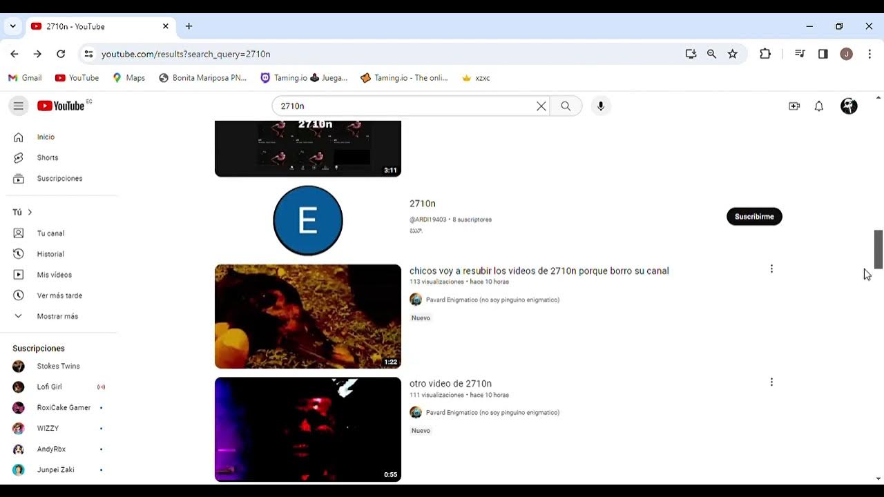Open the YouTube hamburger guide menu

tap(19, 106)
